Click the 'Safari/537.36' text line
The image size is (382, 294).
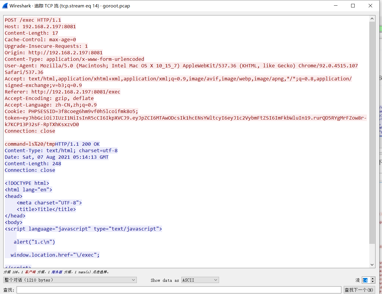point(24,72)
